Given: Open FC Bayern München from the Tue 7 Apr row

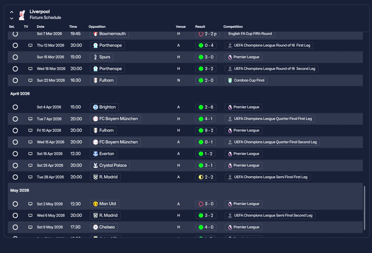Looking at the screenshot, I should tap(115, 119).
